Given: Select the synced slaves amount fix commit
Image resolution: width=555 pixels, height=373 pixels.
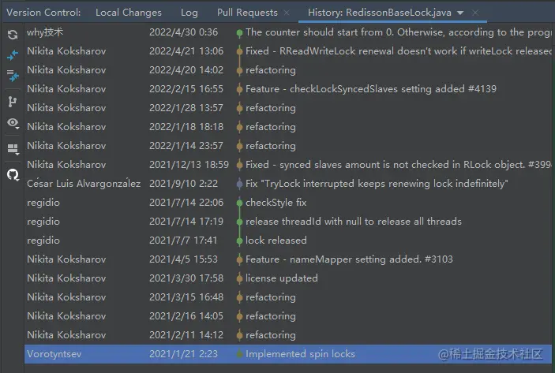Looking at the screenshot, I should pyautogui.click(x=288, y=164).
